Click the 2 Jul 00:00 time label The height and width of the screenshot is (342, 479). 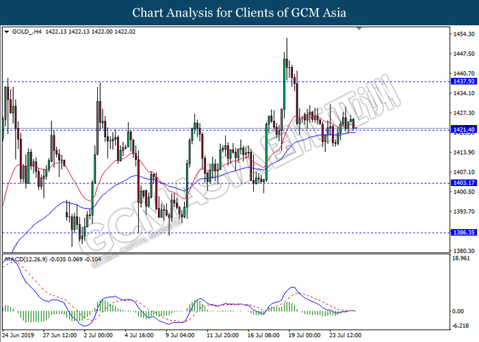click(x=98, y=335)
